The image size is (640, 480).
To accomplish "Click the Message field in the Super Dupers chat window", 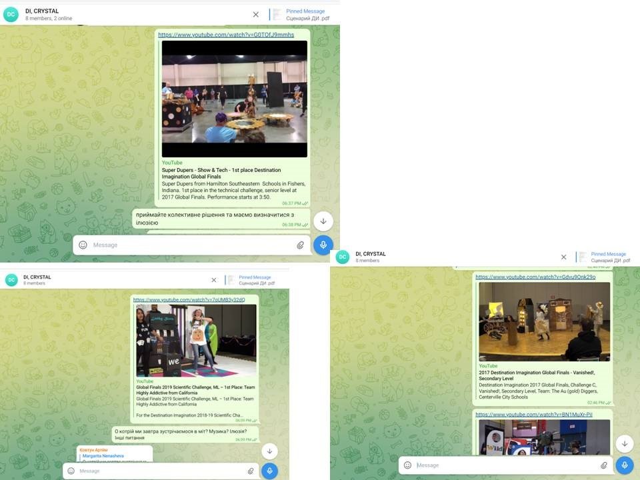I will click(x=192, y=245).
